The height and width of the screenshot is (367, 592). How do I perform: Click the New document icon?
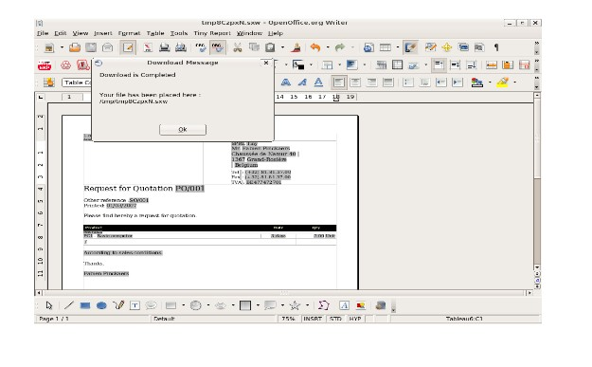49,47
